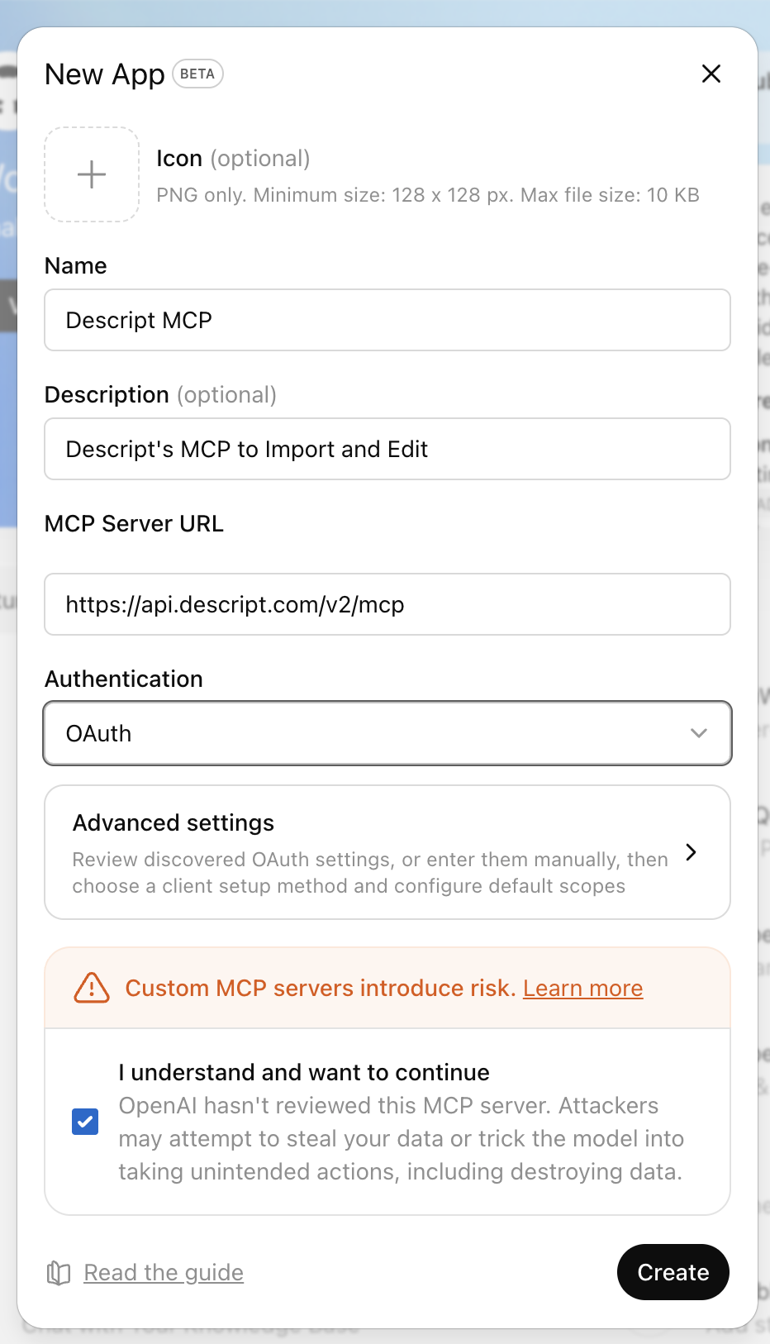Open the Learn more link
This screenshot has height=1344, width=770.
pyautogui.click(x=582, y=988)
